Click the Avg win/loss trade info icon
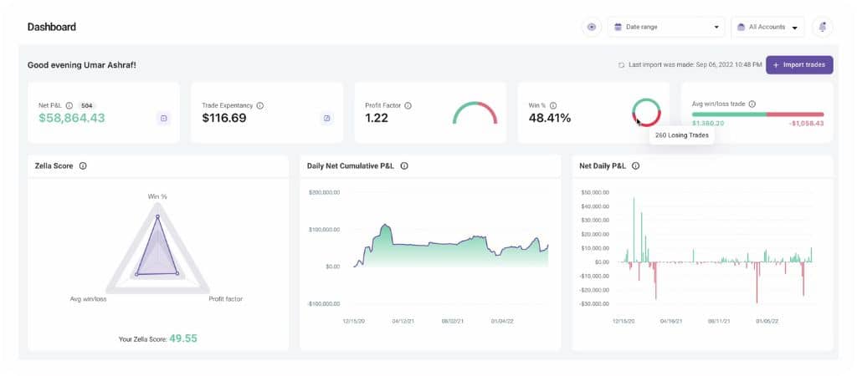 752,104
